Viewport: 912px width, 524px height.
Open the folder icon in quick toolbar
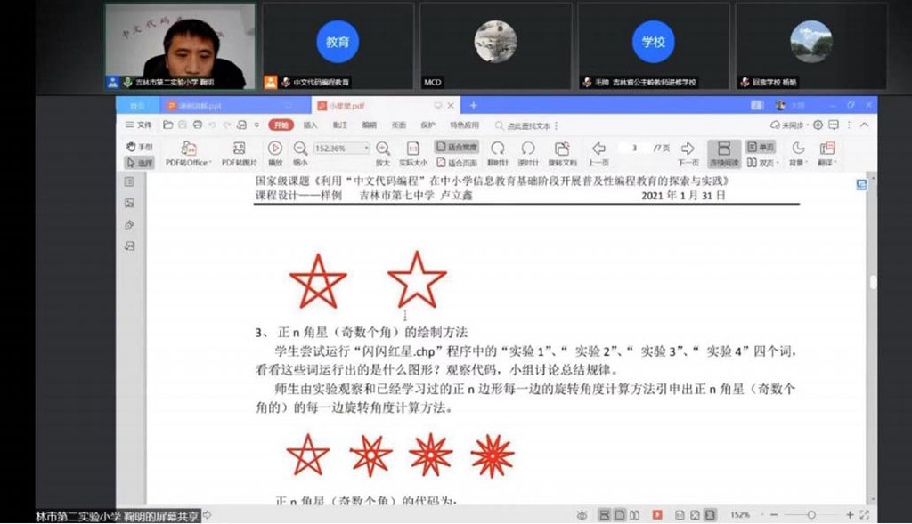pyautogui.click(x=168, y=125)
